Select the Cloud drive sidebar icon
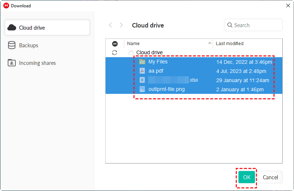Viewport: 294px width, 191px height. [x=12, y=27]
